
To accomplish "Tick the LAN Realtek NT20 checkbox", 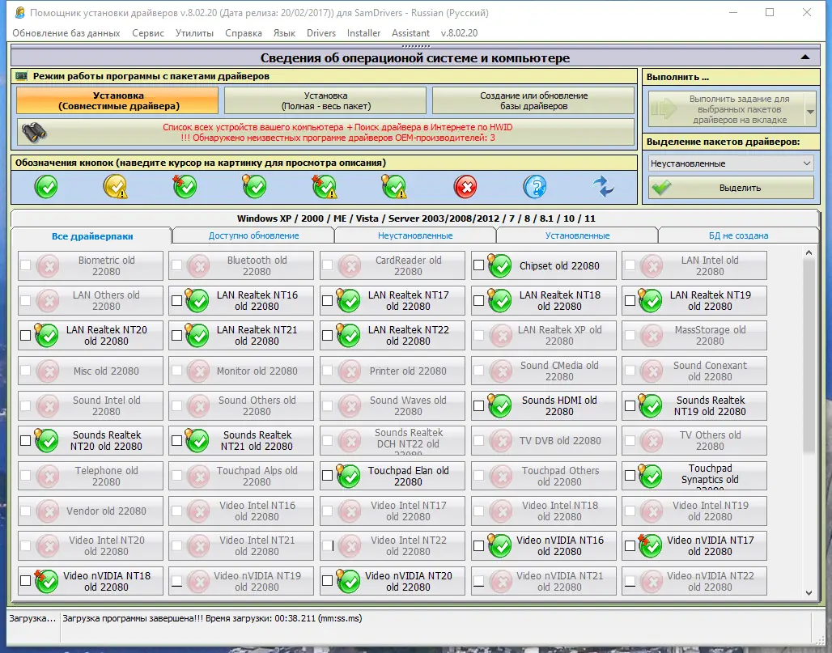I will [x=25, y=335].
